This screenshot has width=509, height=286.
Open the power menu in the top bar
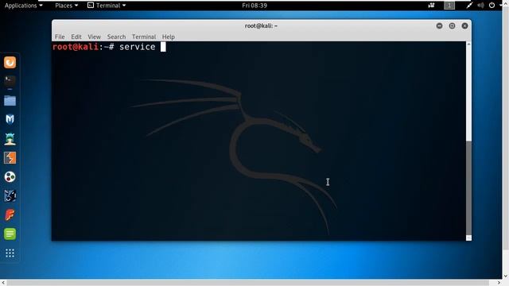492,6
